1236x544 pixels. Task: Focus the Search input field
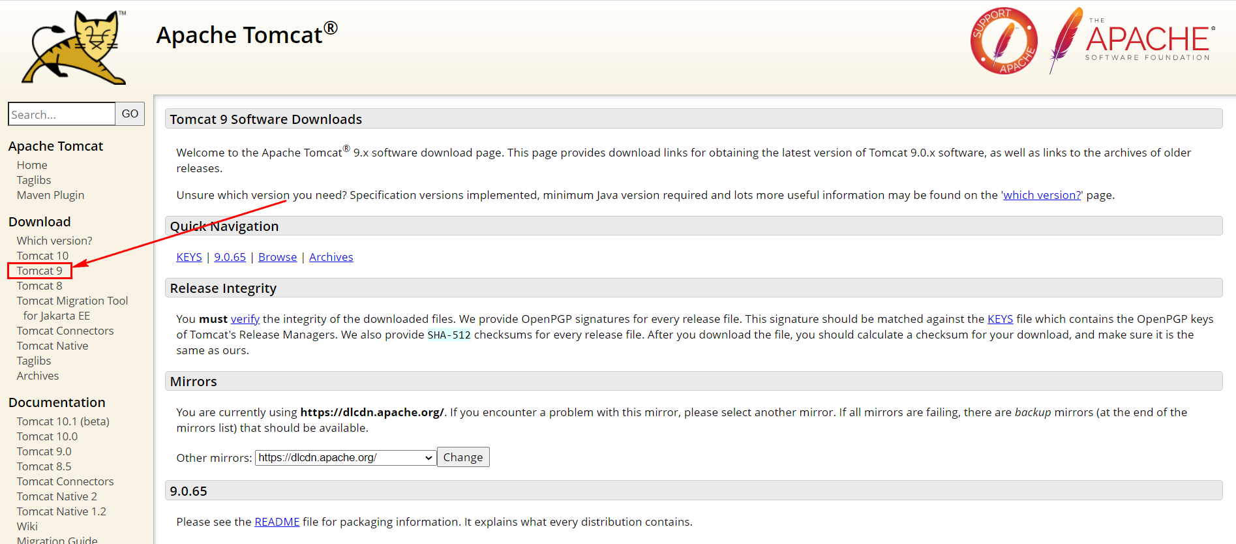coord(62,114)
